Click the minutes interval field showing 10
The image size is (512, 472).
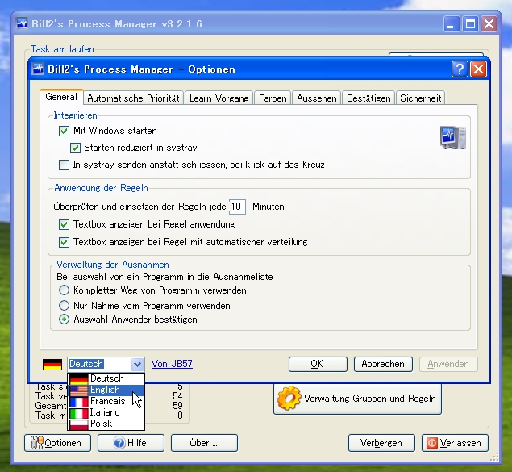click(x=237, y=207)
